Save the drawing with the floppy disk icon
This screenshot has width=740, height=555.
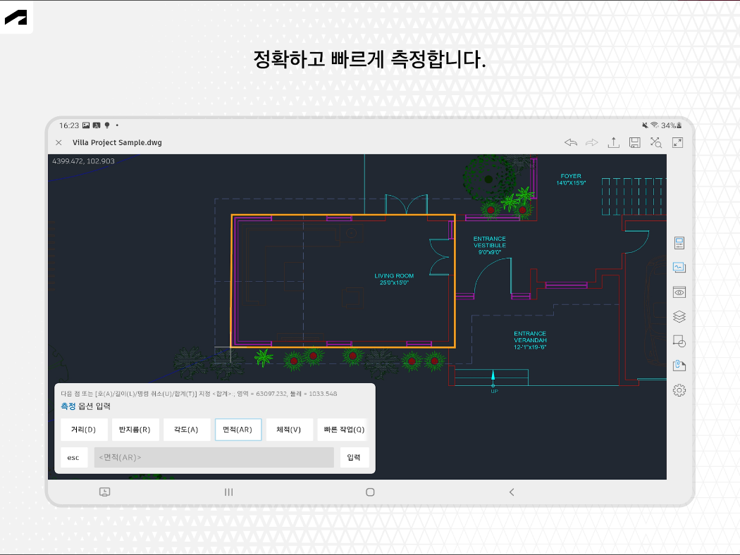[634, 142]
